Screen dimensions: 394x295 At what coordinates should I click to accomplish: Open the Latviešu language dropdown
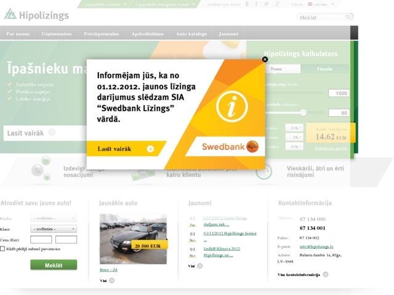point(321,4)
